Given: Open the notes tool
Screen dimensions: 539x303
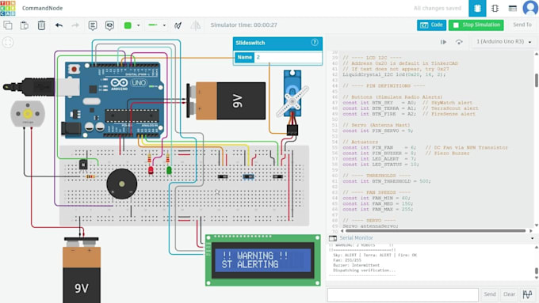Looking at the screenshot, I should point(93,25).
